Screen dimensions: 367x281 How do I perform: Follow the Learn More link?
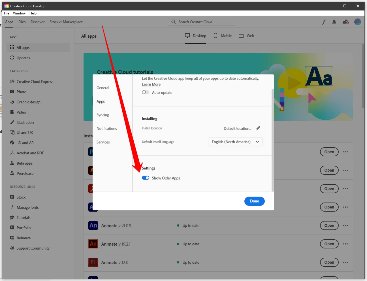(151, 84)
